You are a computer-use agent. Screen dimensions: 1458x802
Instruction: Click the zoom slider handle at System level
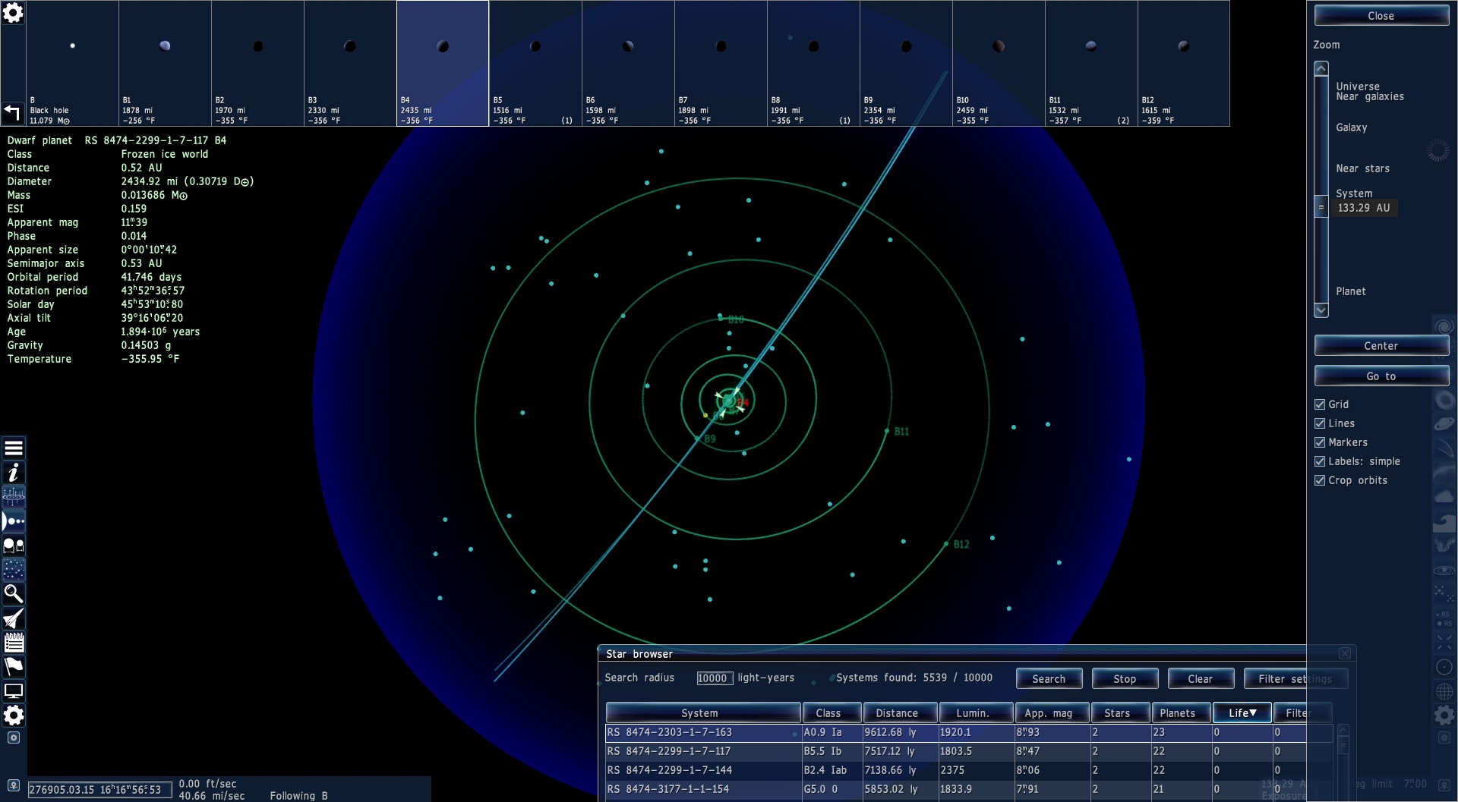[1321, 207]
